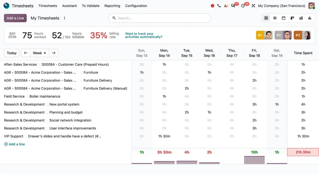Select After-Sales Services Monday 1h cell
Image resolution: width=319 pixels, height=174 pixels.
pyautogui.click(x=164, y=64)
